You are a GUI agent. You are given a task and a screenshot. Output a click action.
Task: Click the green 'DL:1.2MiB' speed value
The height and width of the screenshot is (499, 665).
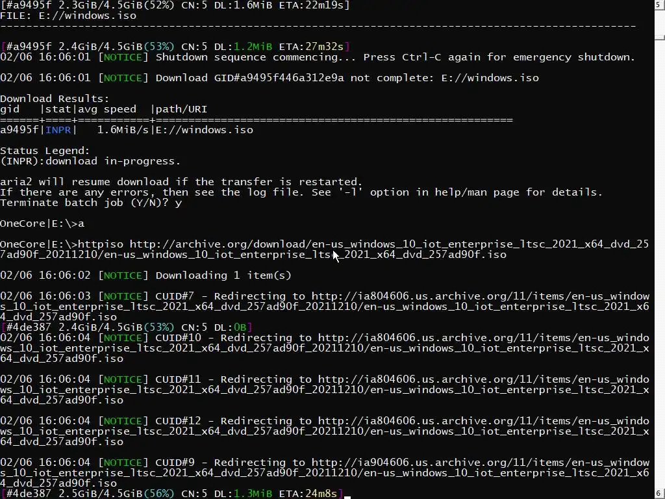pos(243,47)
